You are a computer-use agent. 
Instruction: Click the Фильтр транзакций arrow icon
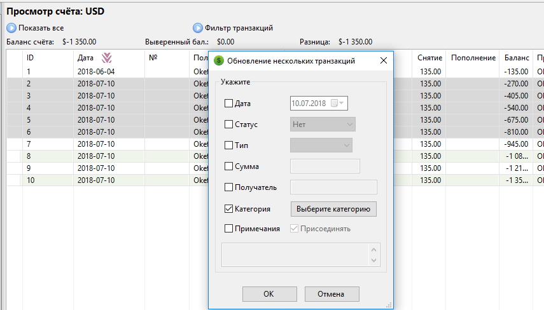(198, 28)
